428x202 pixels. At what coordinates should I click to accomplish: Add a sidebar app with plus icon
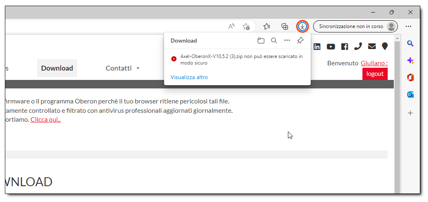coord(410,113)
